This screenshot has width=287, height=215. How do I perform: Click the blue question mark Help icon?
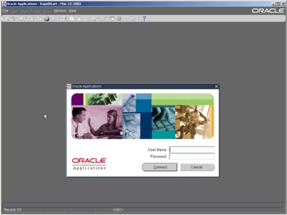(x=144, y=19)
